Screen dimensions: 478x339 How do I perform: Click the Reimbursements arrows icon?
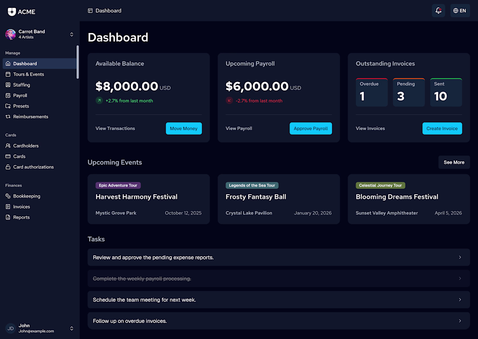[x=8, y=117]
